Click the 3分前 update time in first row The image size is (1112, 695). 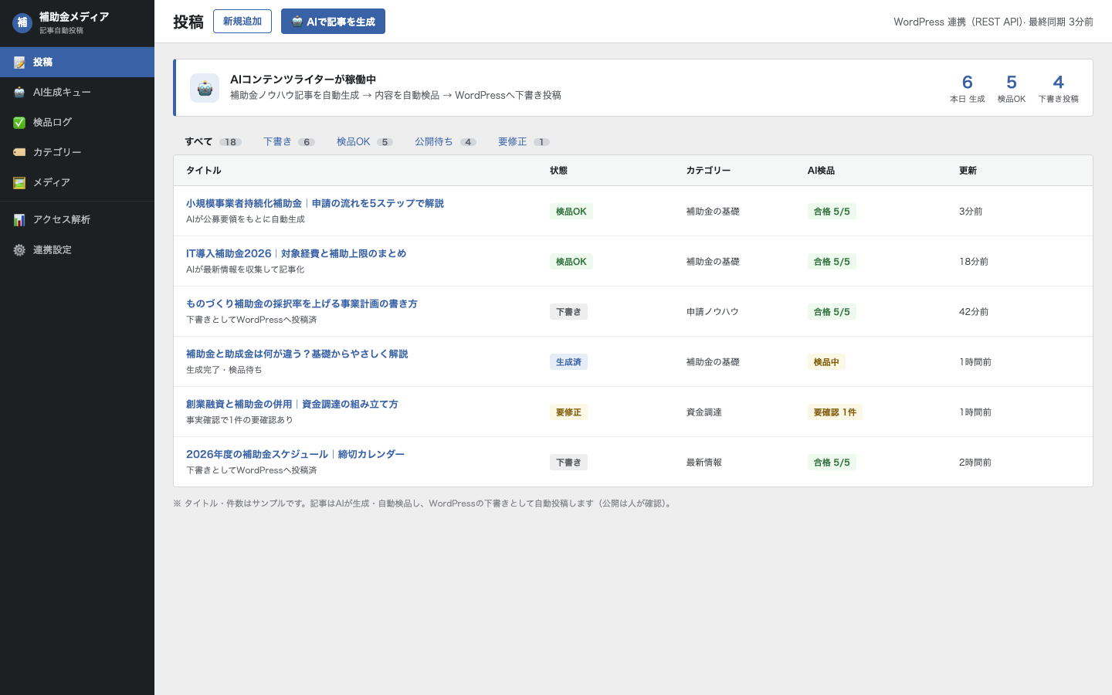(x=971, y=212)
